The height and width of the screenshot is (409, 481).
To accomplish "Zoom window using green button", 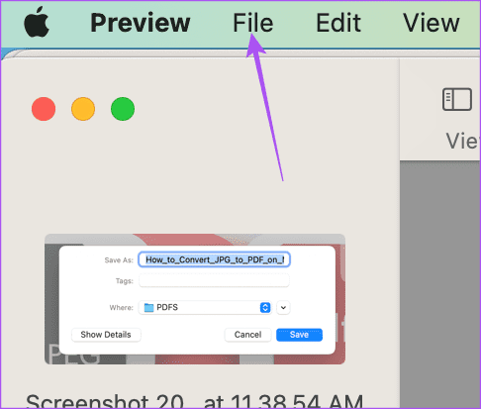I will coord(123,109).
